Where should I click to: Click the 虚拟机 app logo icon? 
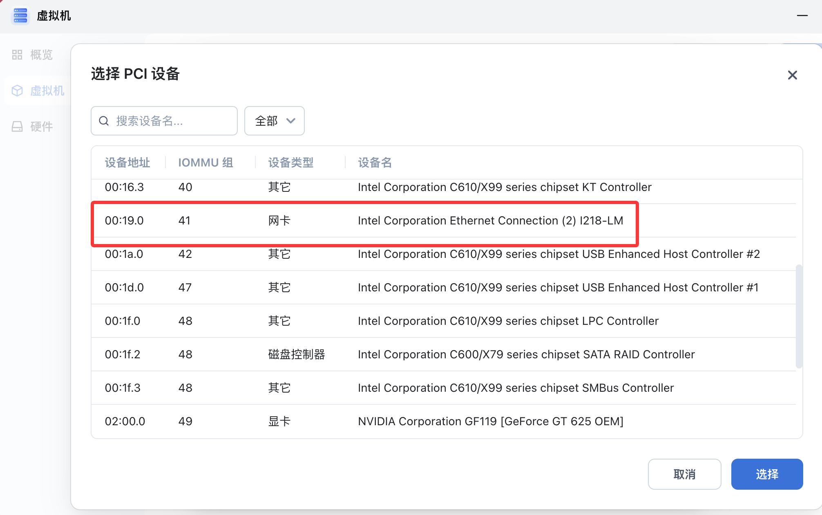(x=20, y=16)
